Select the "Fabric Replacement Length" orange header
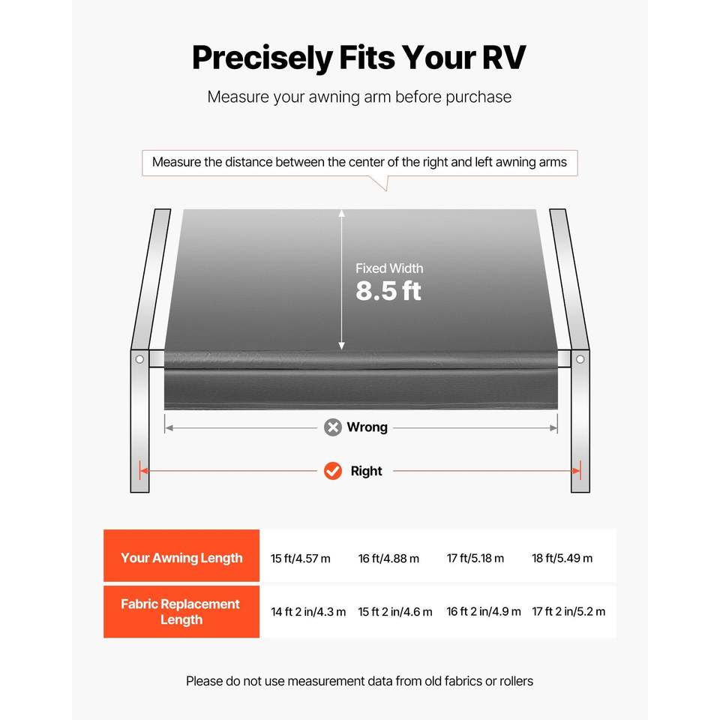 point(181,611)
